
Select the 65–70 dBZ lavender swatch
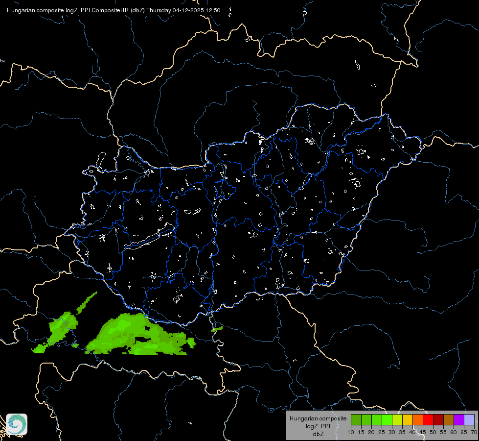coord(470,420)
